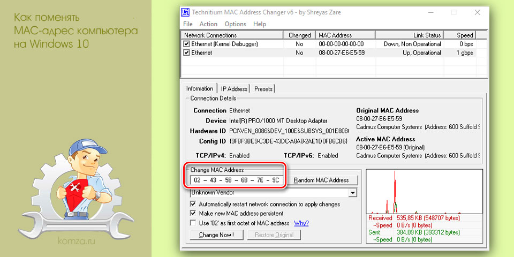Sort by Network Connections column header
The image size is (514, 257).
232,35
